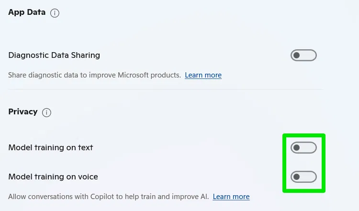Image resolution: width=359 pixels, height=211 pixels.
Task: Enable Diagnostic Data Sharing toggle
Action: [303, 55]
